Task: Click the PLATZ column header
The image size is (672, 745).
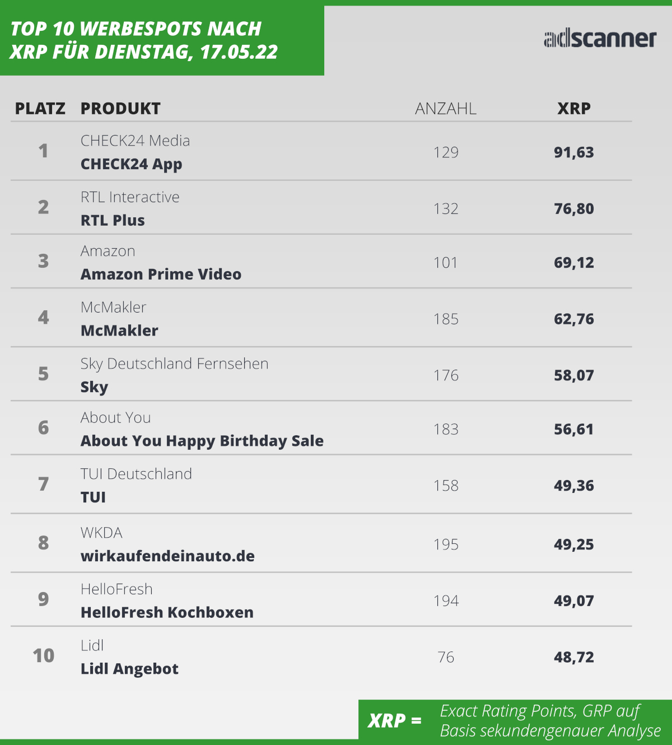Action: point(40,109)
